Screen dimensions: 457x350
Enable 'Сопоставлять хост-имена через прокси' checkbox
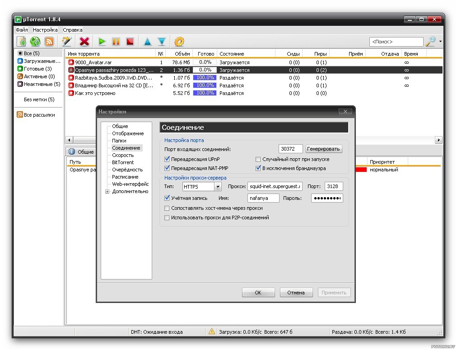tap(167, 208)
